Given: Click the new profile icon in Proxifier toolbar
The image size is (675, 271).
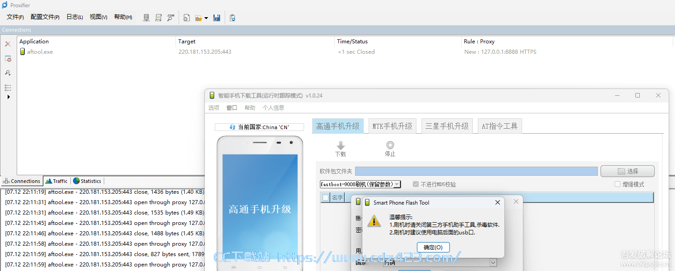Looking at the screenshot, I should (187, 18).
